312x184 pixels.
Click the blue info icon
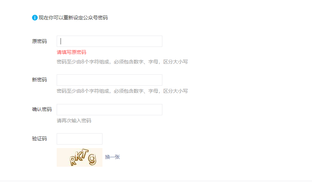(x=35, y=18)
